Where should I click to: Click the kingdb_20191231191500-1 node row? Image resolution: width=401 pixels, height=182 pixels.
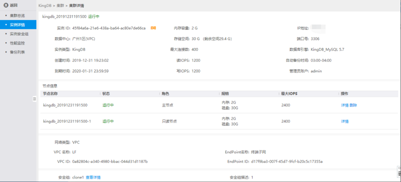[67, 122]
